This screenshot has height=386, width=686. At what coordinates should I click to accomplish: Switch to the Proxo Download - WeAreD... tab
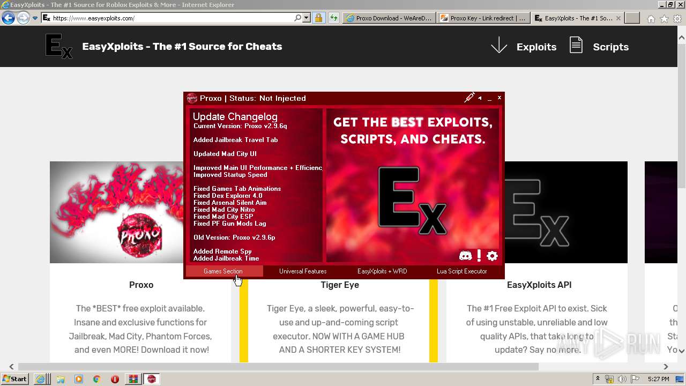click(389, 18)
